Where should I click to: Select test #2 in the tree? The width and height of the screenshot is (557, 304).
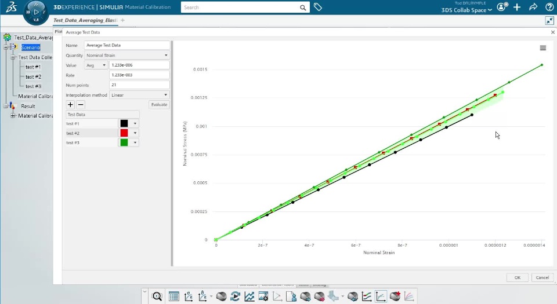(x=33, y=76)
